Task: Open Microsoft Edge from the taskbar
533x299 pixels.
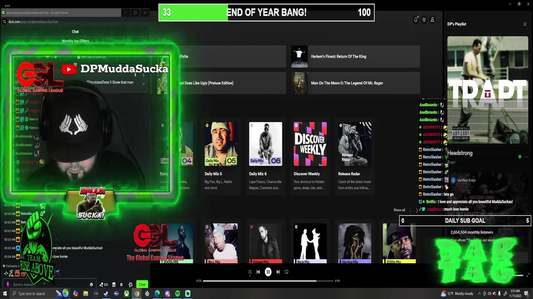Action: pos(157,294)
